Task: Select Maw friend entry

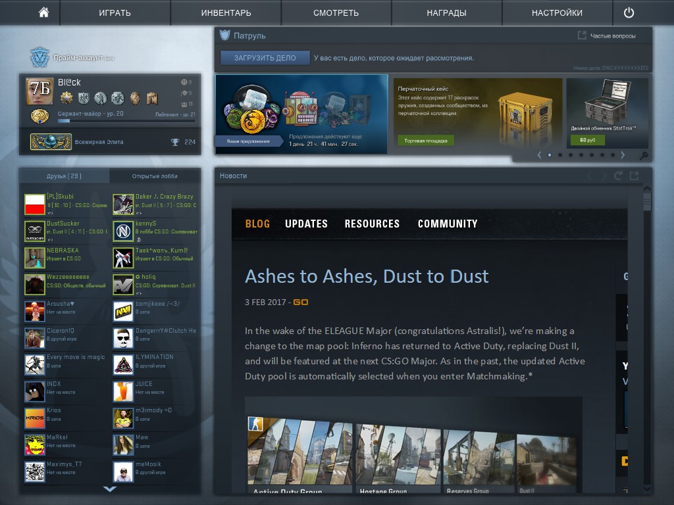Action: 155,445
